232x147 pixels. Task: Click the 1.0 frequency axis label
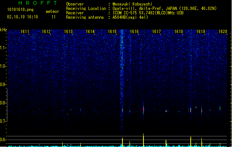(3, 66)
